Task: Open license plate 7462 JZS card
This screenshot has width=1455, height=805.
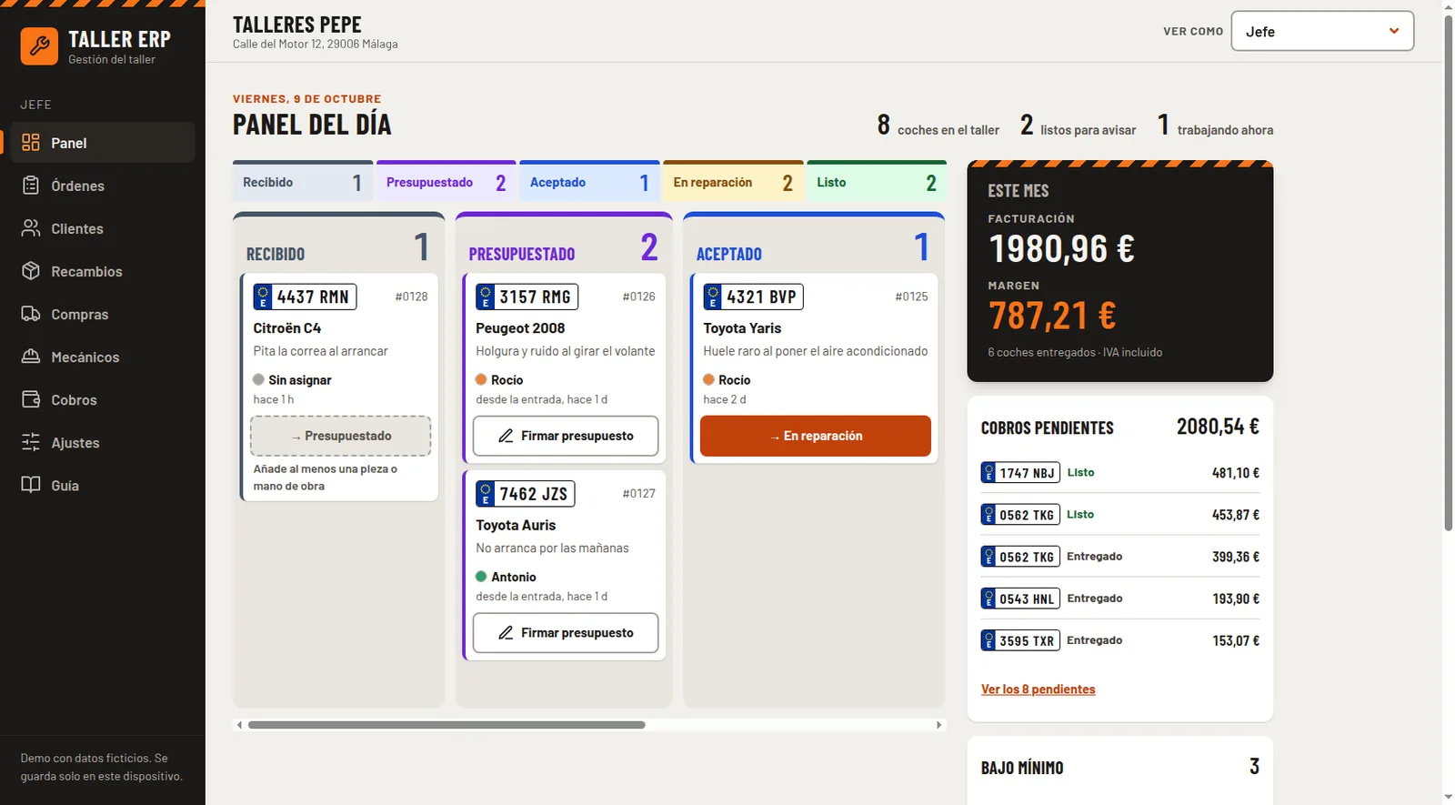Action: point(525,494)
